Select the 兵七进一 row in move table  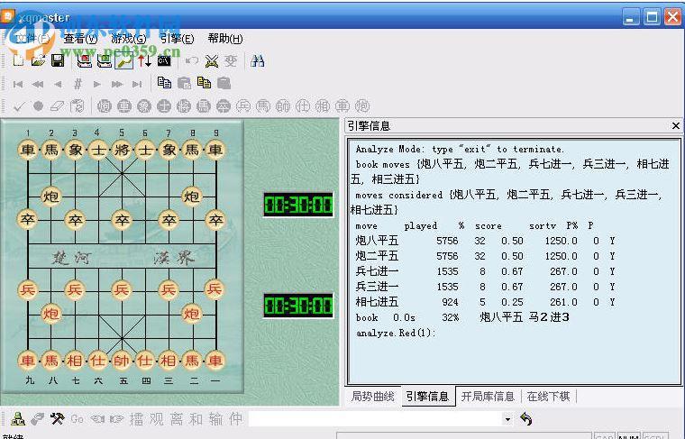pyautogui.click(x=485, y=271)
